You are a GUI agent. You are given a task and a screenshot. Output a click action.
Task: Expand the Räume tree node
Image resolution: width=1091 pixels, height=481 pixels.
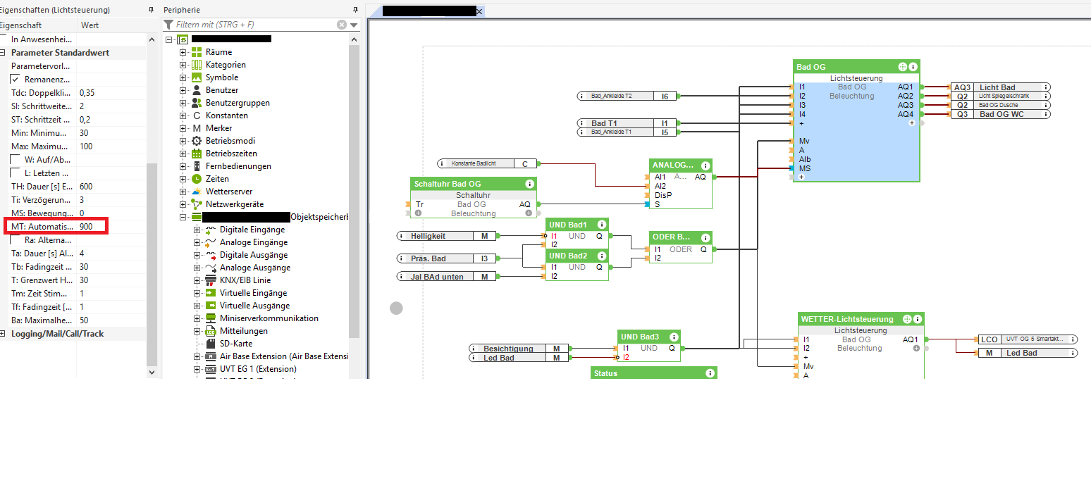point(183,52)
